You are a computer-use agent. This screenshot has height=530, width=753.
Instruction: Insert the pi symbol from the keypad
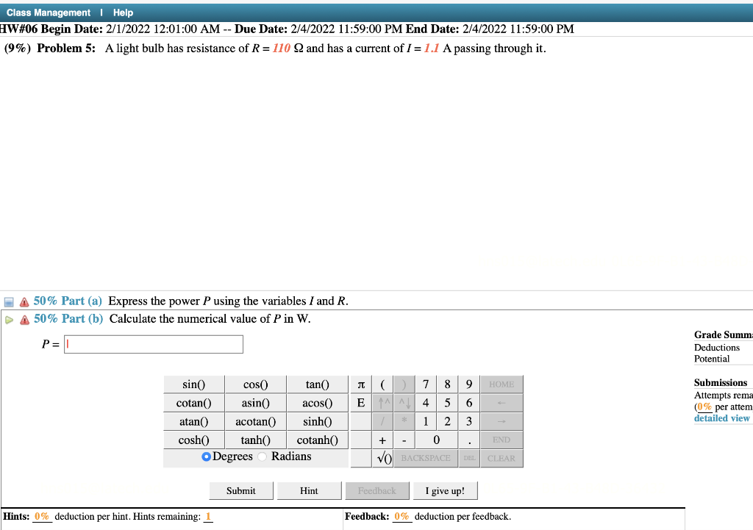click(x=360, y=384)
